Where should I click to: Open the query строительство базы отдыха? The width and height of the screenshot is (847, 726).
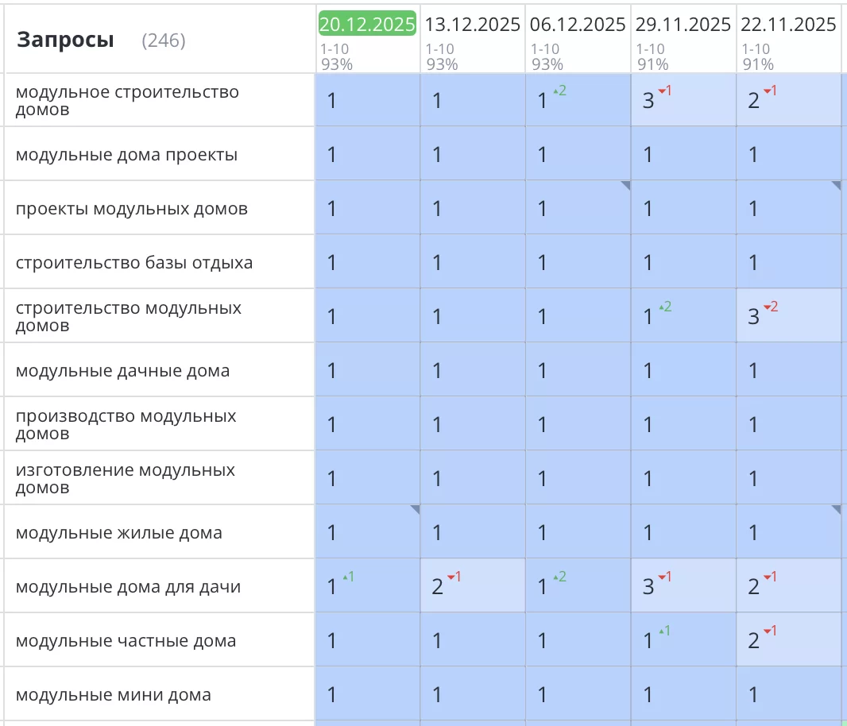coord(134,263)
